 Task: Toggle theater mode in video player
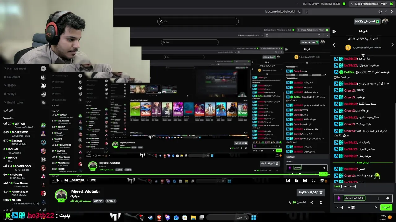pyautogui.click(x=305, y=180)
